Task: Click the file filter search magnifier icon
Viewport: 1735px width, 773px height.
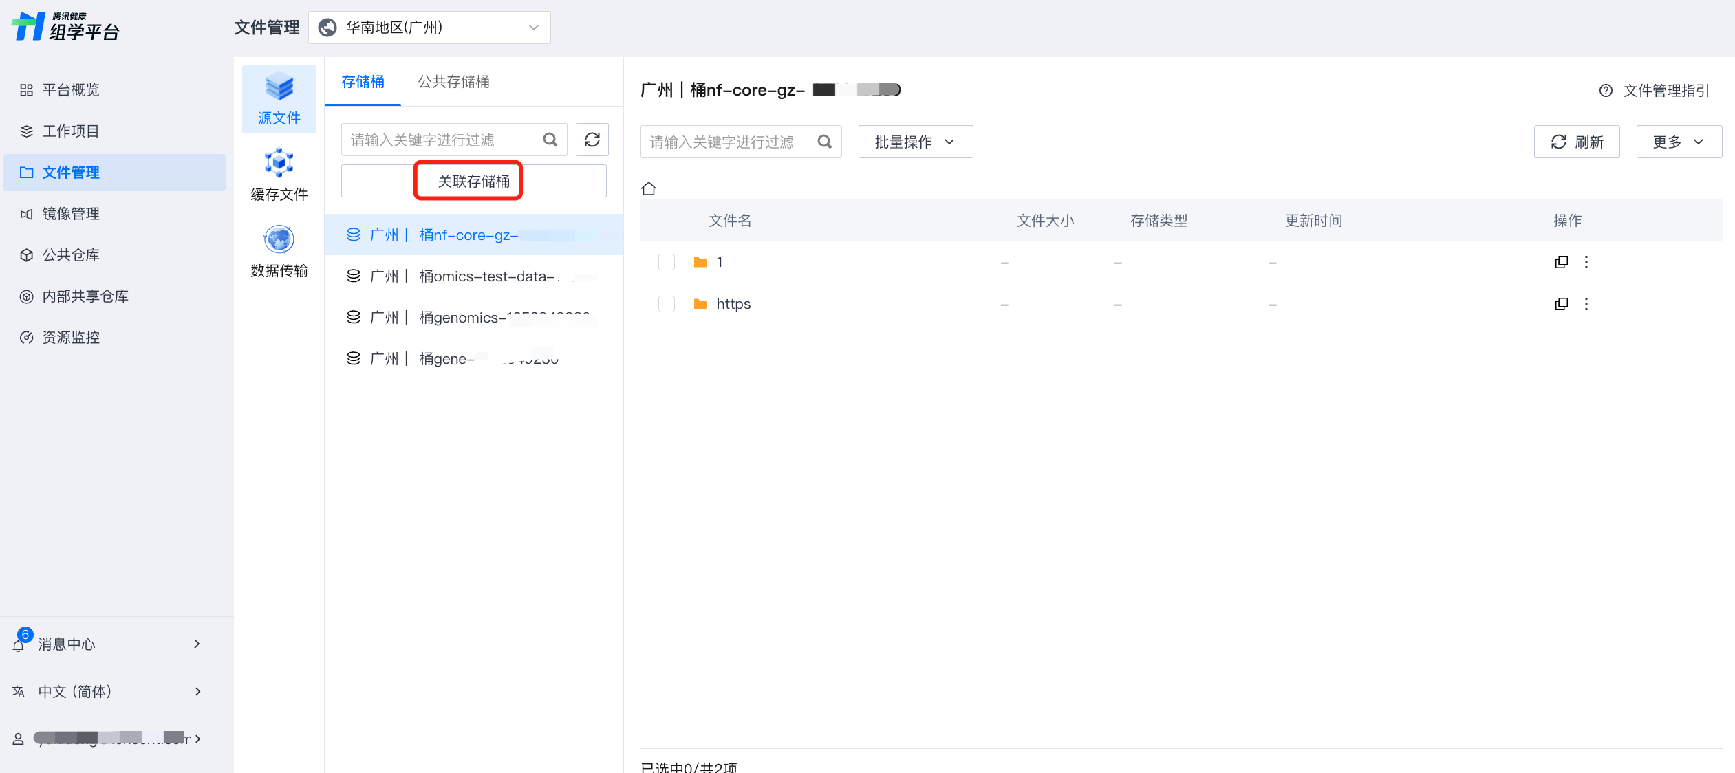Action: (824, 142)
